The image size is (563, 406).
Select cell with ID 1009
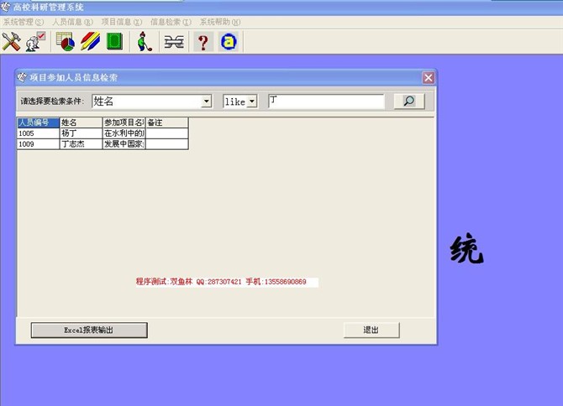38,144
